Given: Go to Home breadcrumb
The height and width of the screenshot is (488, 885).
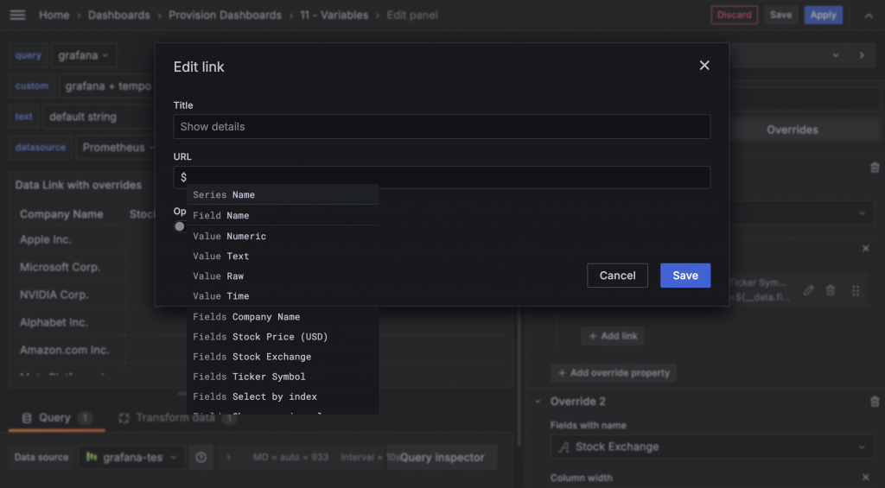Looking at the screenshot, I should point(54,16).
